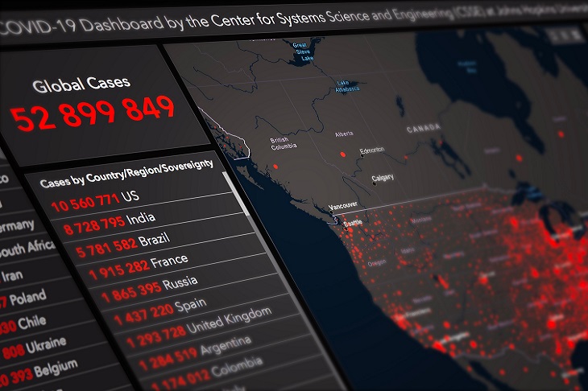Click the British Columbia map label
This screenshot has width=588, height=391.
tap(284, 143)
